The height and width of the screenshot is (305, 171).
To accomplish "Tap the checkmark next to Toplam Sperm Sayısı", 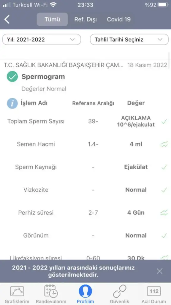I will [164, 122].
